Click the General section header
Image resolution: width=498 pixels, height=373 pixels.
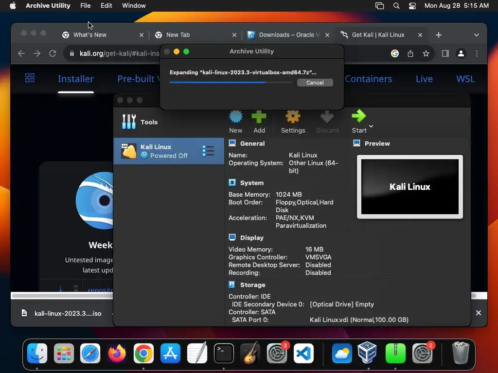pos(252,143)
